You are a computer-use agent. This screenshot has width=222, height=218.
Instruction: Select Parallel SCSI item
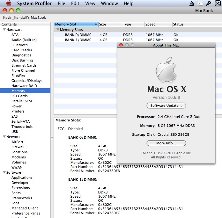pyautogui.click(x=22, y=101)
